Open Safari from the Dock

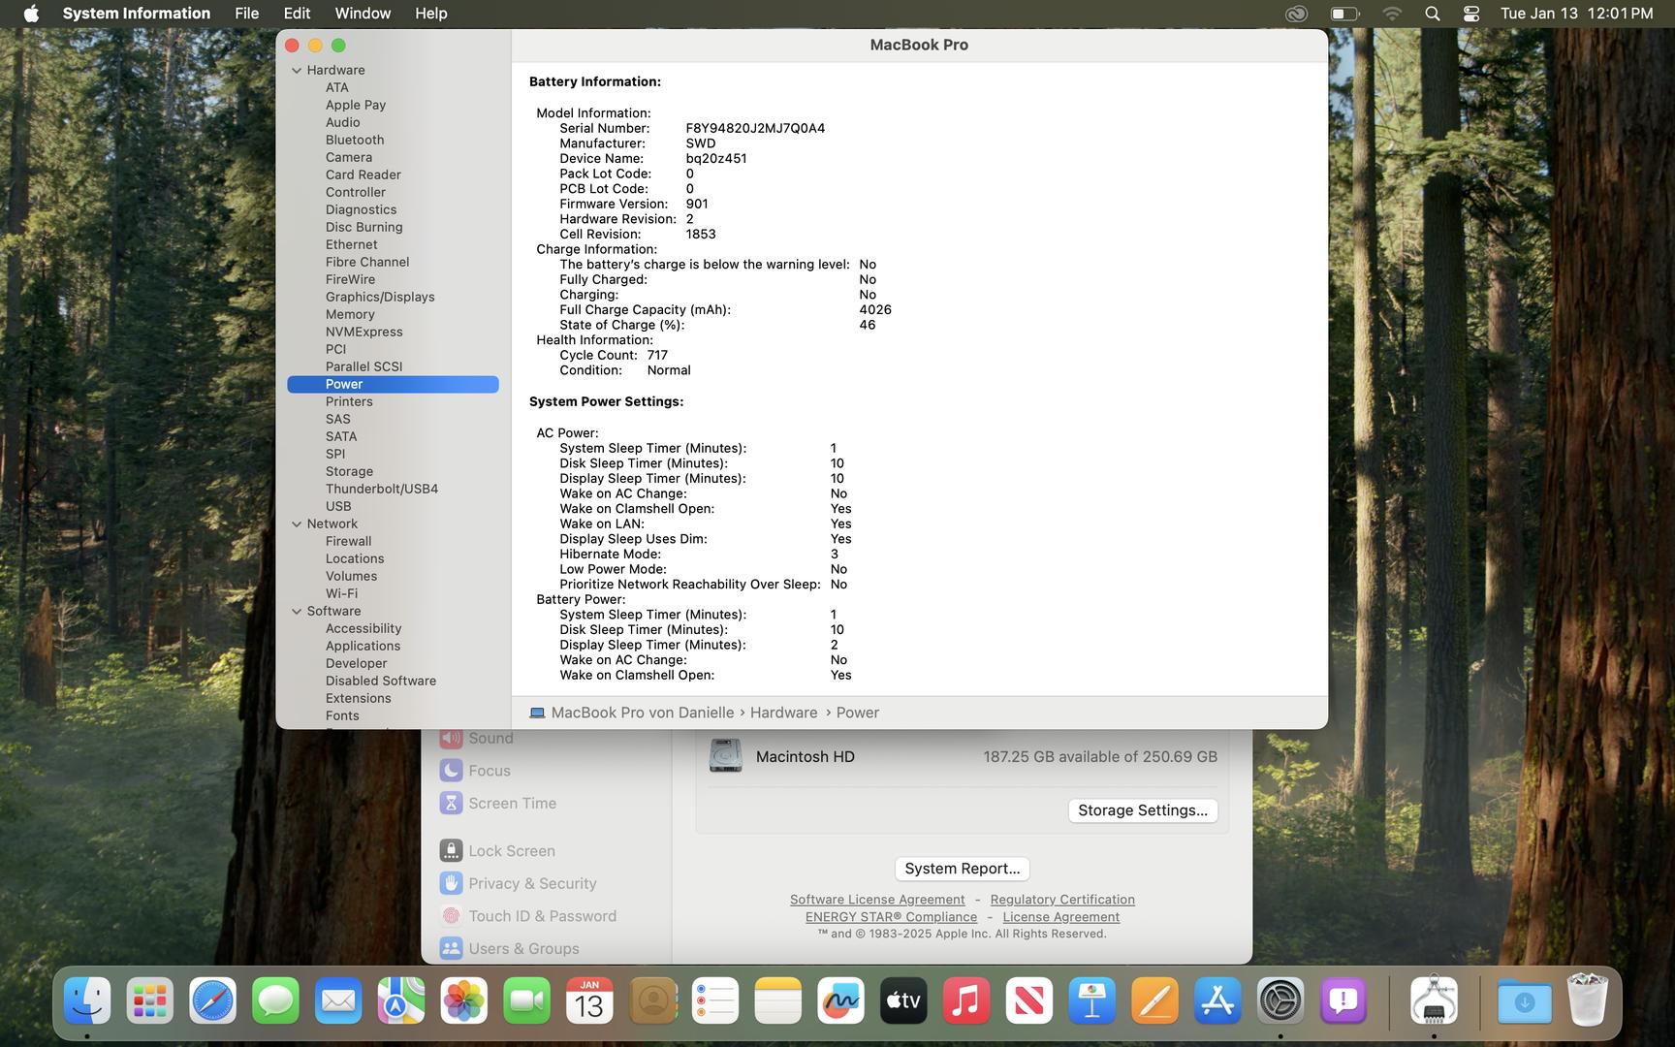tap(212, 1001)
